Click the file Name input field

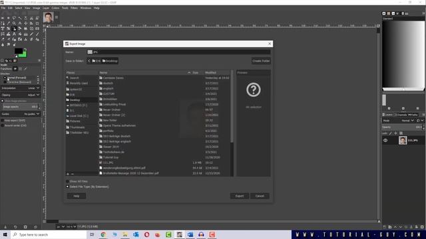tap(179, 52)
